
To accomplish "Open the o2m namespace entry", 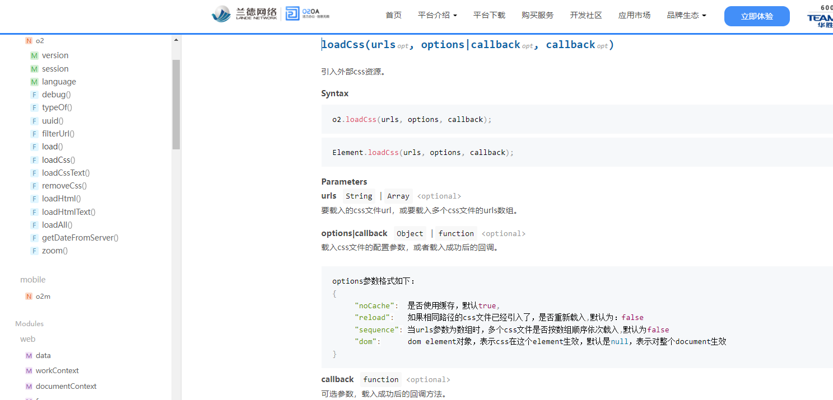I will click(x=43, y=297).
